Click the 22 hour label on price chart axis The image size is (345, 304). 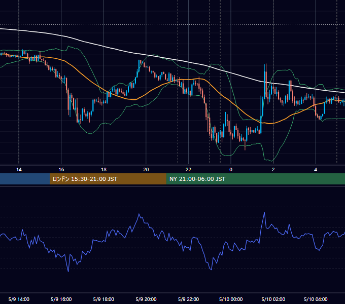tap(188, 170)
